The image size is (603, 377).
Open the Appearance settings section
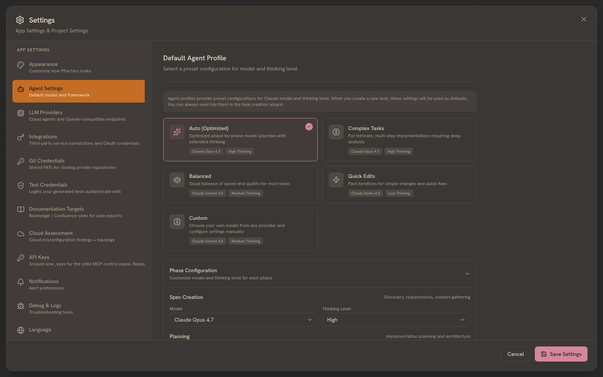[x=78, y=67]
